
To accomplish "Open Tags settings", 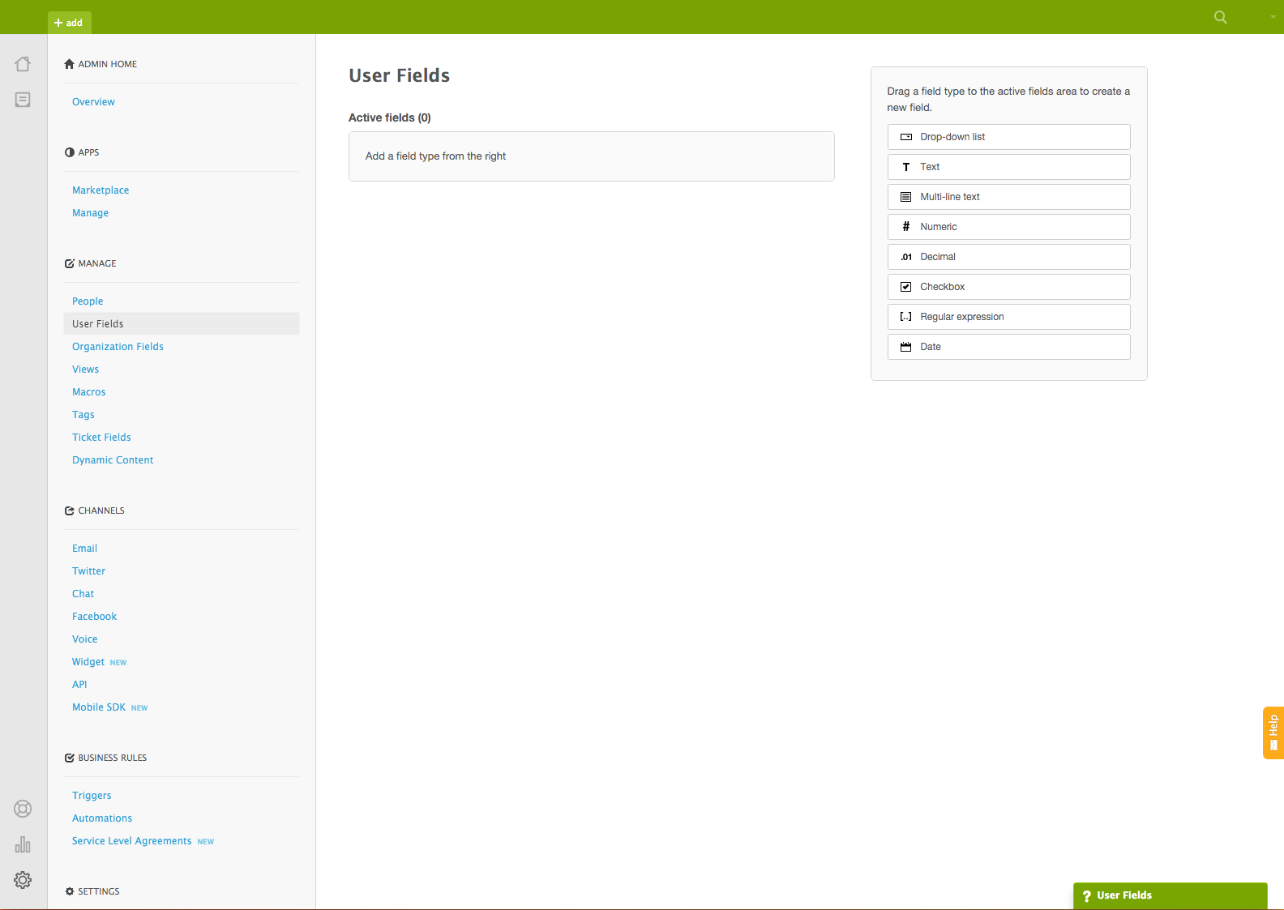I will coord(83,415).
